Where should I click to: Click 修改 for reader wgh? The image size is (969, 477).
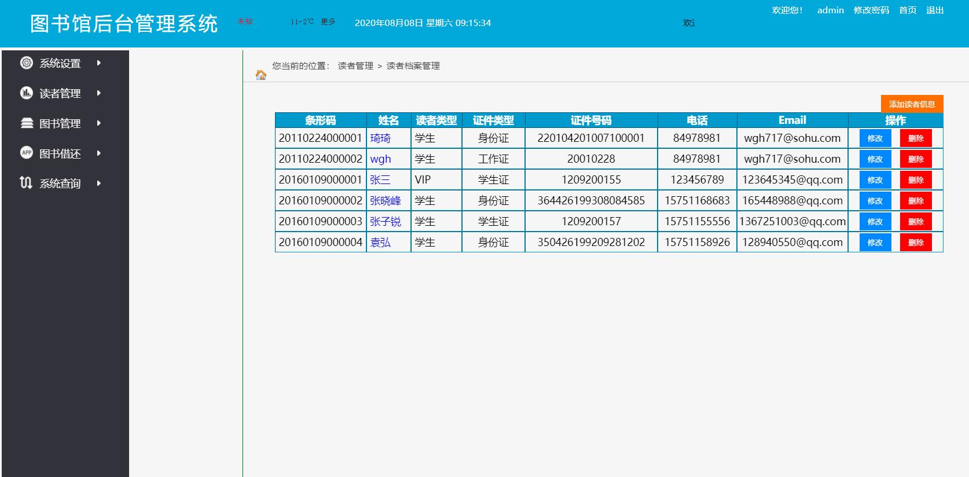click(x=875, y=159)
